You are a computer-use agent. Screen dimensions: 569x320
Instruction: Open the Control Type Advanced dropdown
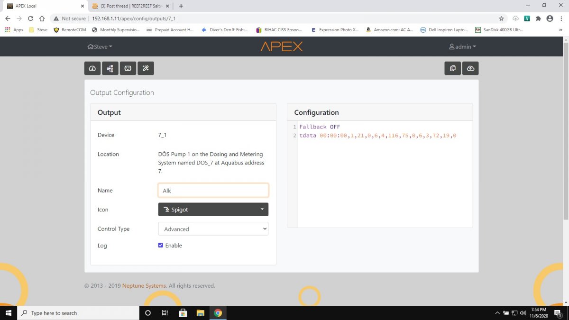point(213,229)
